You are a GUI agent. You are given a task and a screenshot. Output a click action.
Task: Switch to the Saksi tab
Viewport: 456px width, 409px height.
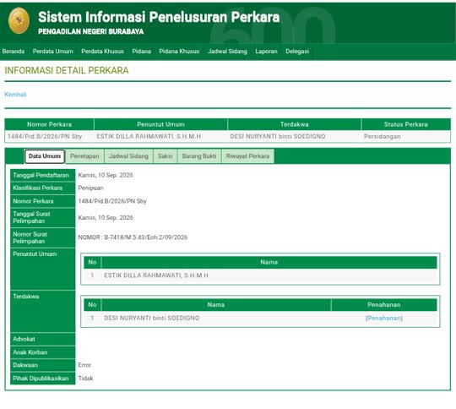pyautogui.click(x=165, y=156)
